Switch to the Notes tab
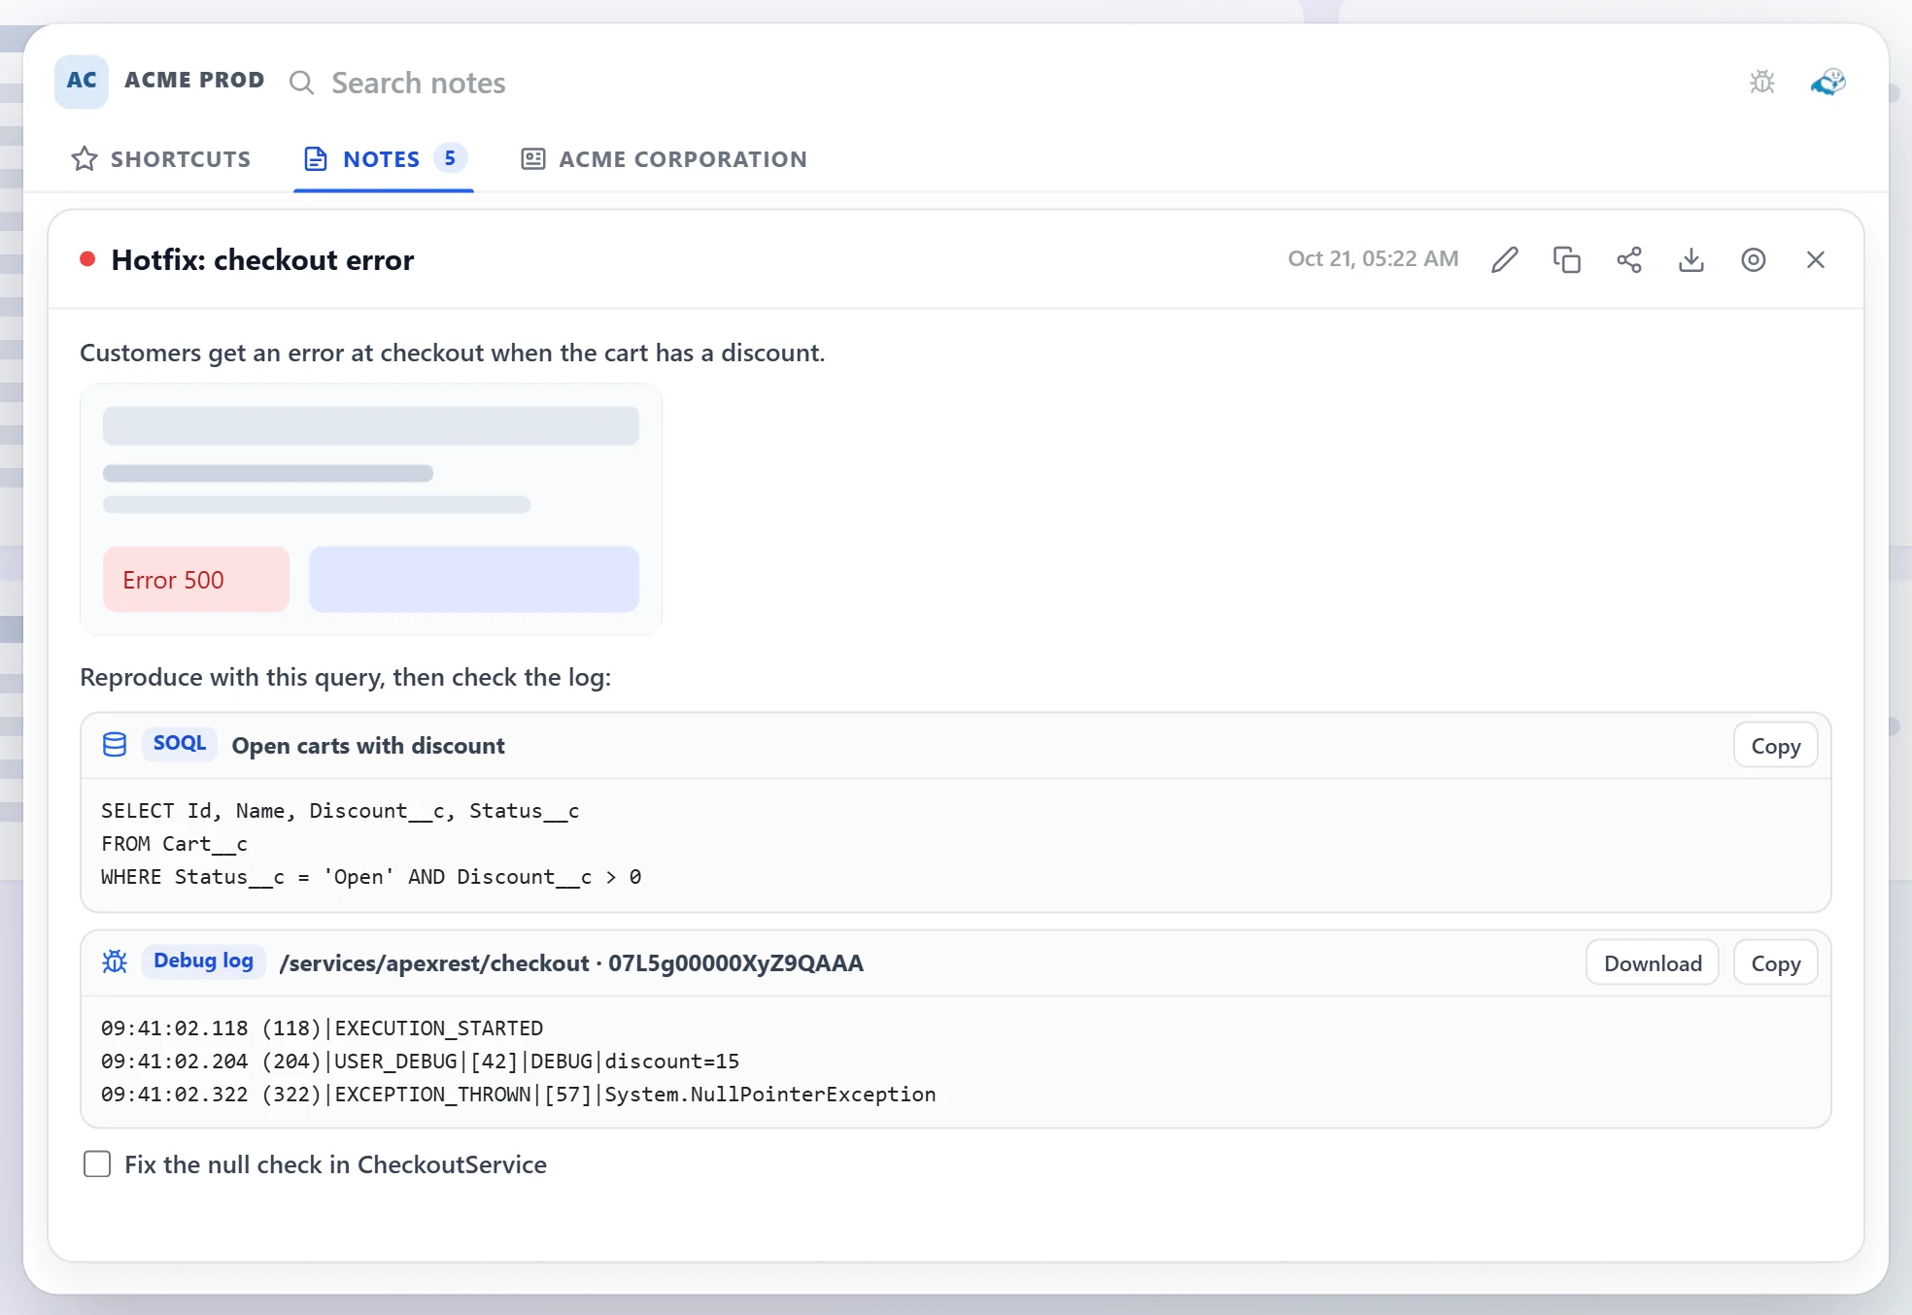Screen dimensions: 1912x1315 (x=384, y=158)
